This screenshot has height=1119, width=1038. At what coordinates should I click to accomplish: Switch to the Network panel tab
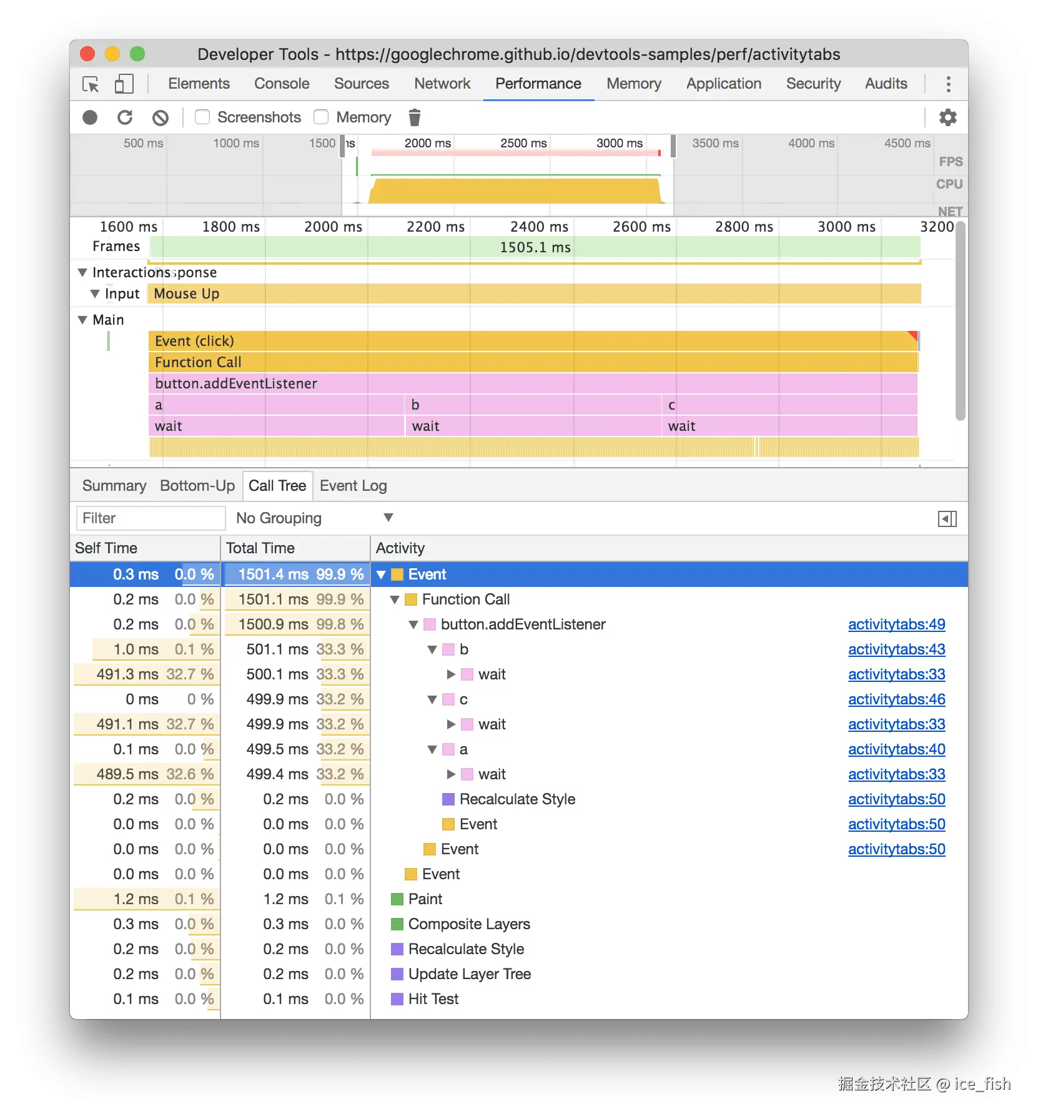[442, 84]
